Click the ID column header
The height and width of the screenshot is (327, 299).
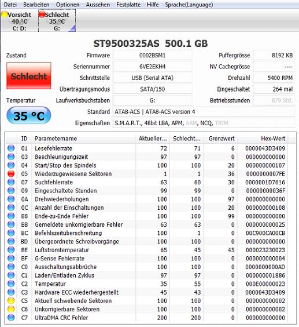pyautogui.click(x=24, y=139)
